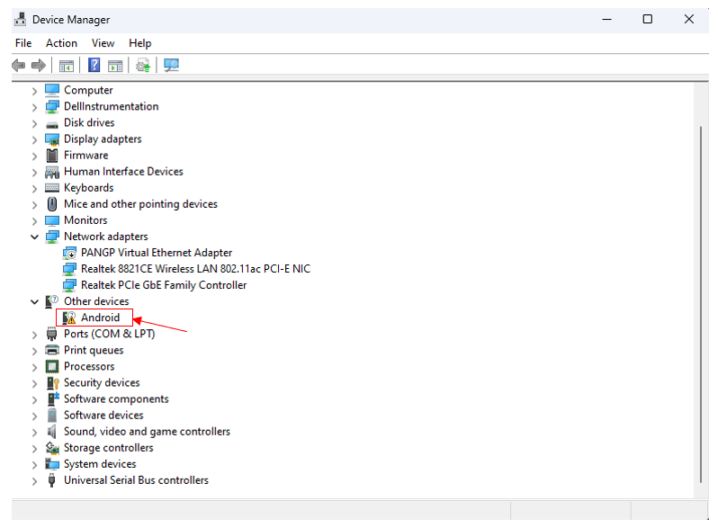Click Scan for hardware changes icon

tap(171, 66)
